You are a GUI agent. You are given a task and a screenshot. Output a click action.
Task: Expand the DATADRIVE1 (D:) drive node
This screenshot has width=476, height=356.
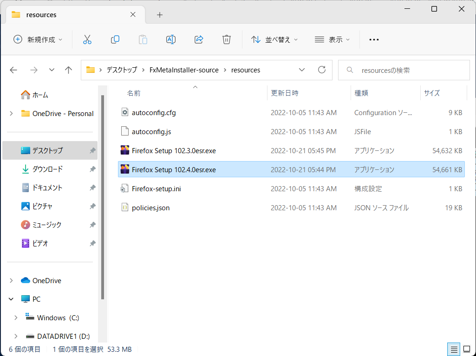tap(16, 336)
